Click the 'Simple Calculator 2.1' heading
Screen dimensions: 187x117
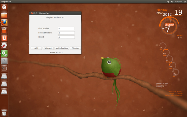(55, 17)
